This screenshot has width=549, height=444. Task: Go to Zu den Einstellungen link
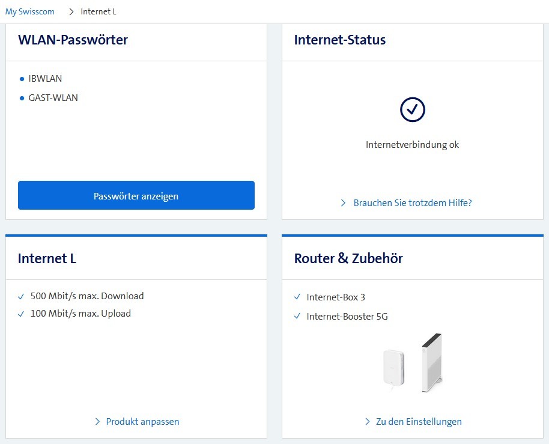click(419, 422)
